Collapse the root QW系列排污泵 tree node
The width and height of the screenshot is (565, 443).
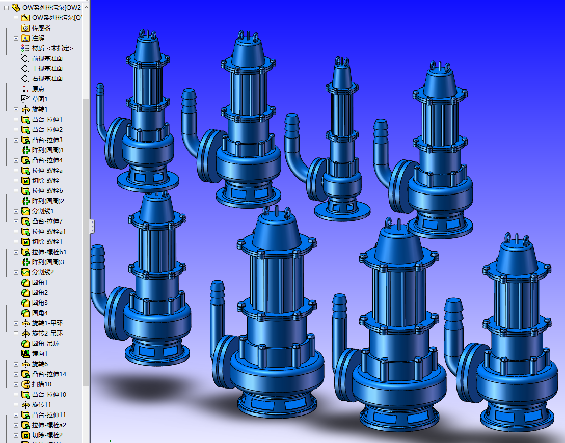[6, 8]
